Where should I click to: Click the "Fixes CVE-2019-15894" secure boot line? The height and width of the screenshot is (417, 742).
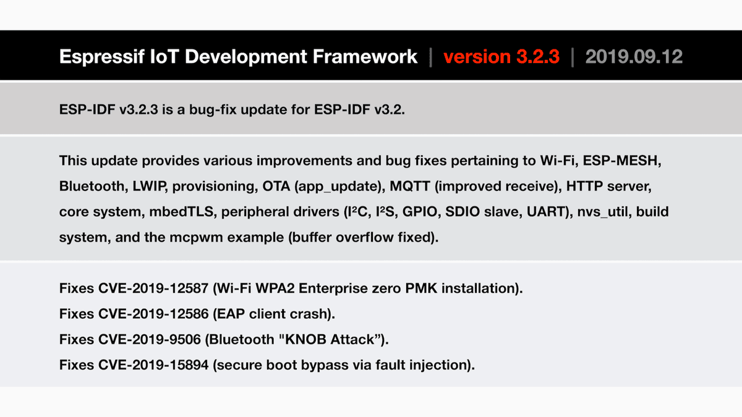[267, 364]
